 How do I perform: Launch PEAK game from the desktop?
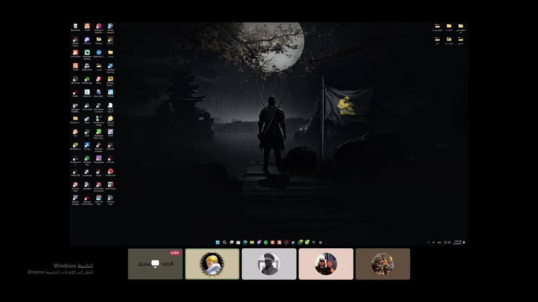110,133
